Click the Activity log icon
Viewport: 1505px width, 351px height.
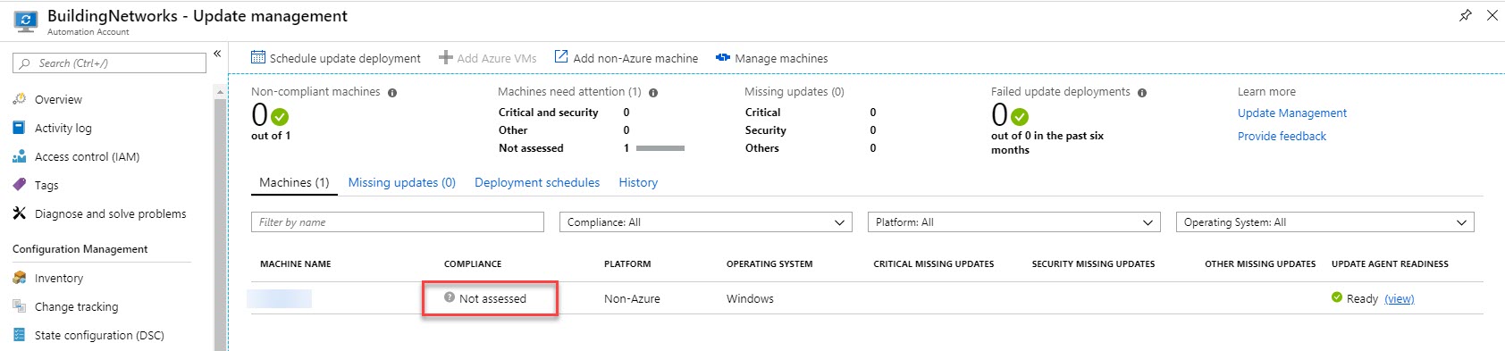point(19,128)
